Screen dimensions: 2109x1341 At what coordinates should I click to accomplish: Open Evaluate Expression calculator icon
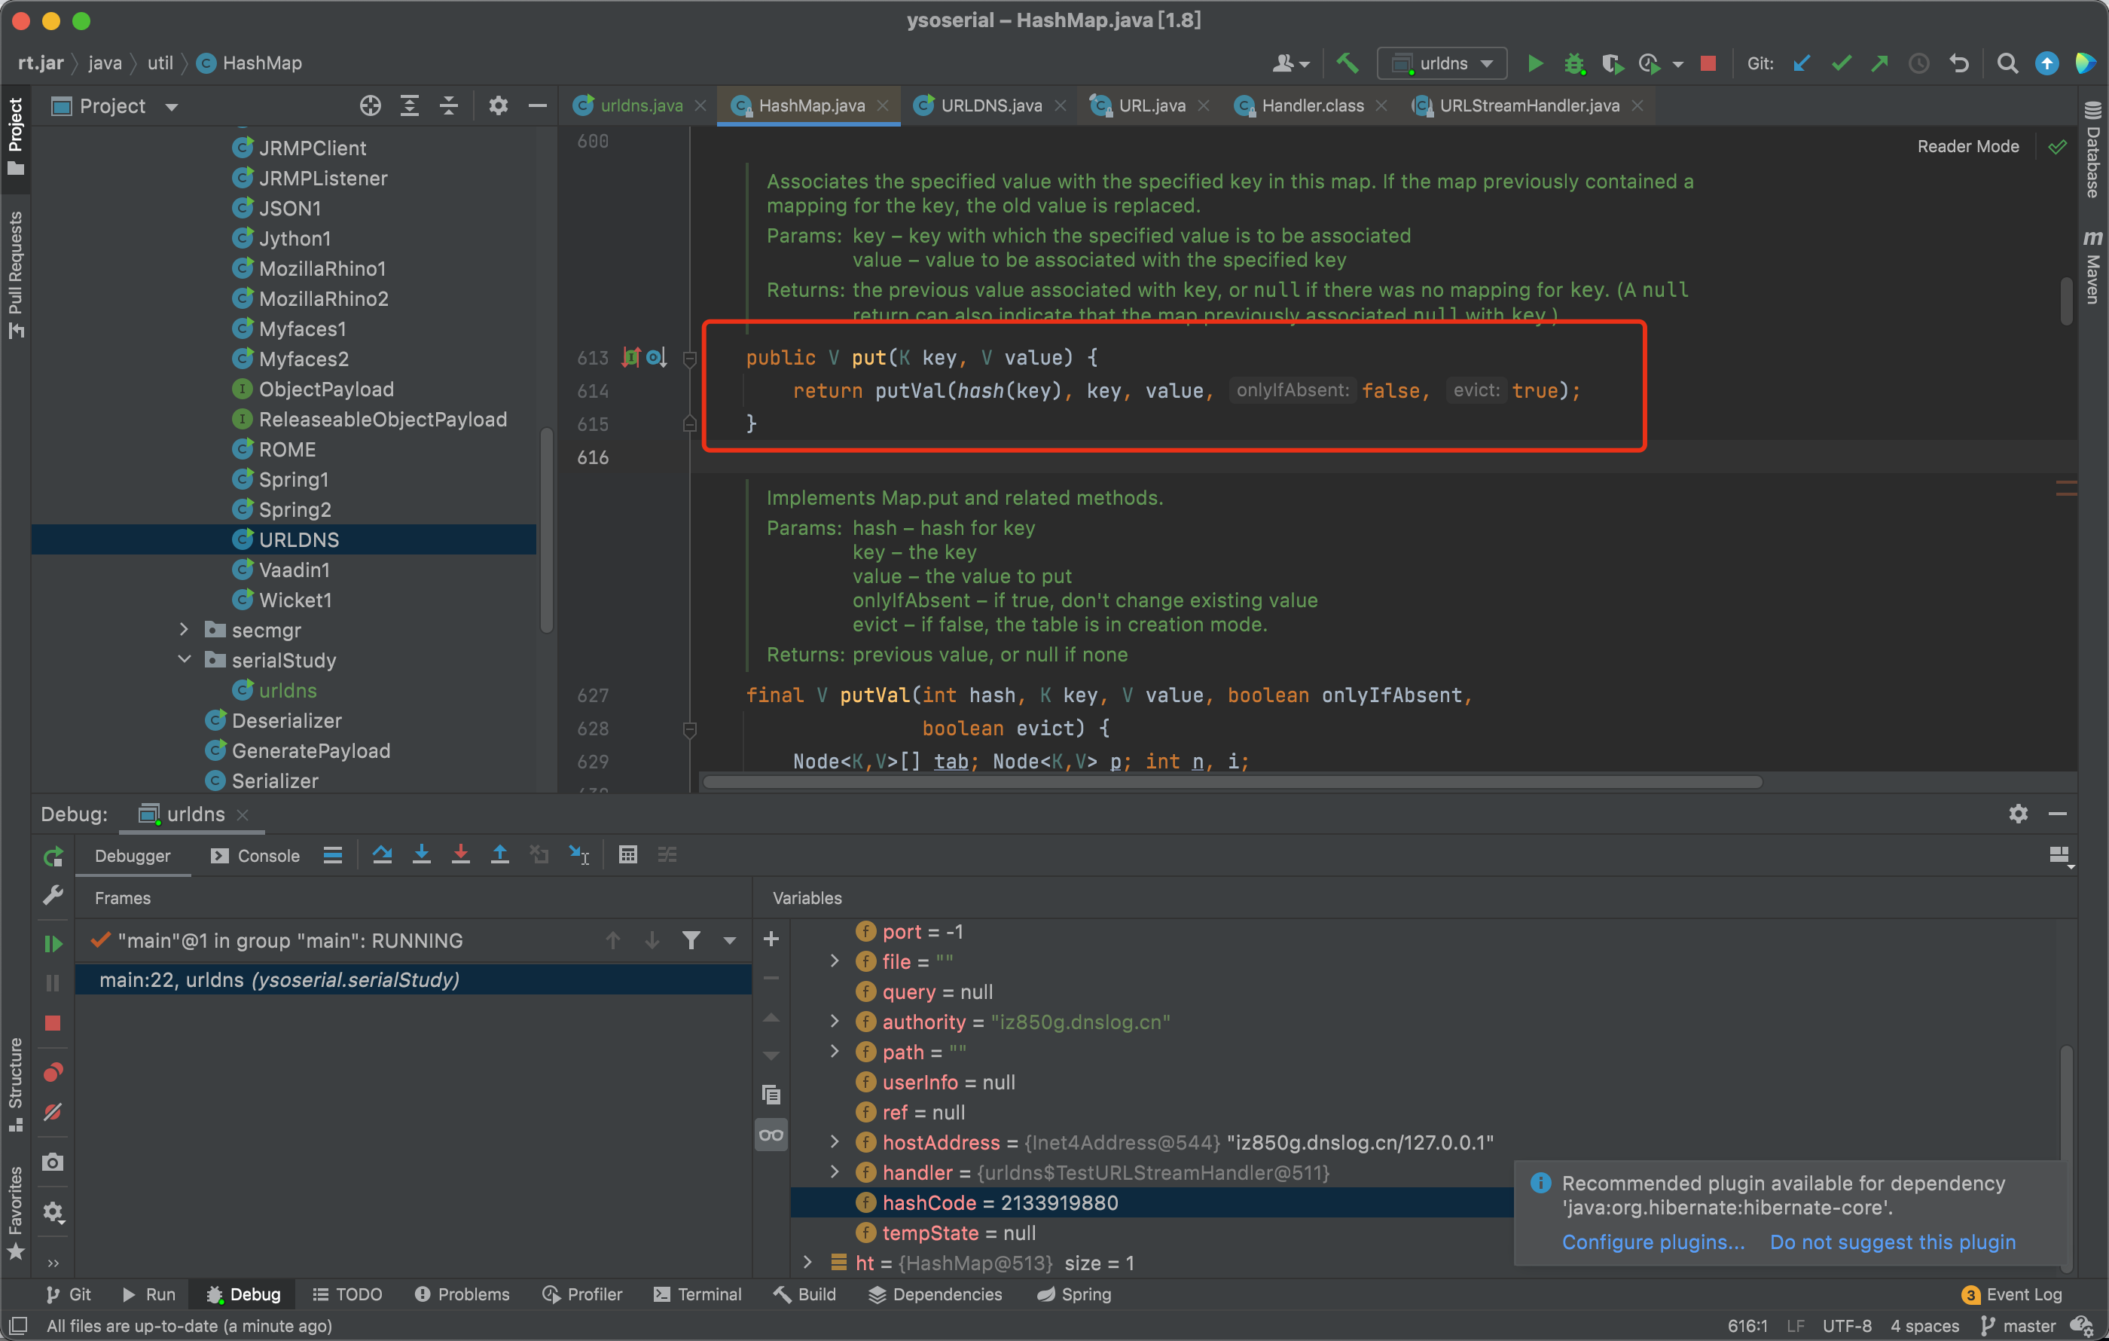628,855
